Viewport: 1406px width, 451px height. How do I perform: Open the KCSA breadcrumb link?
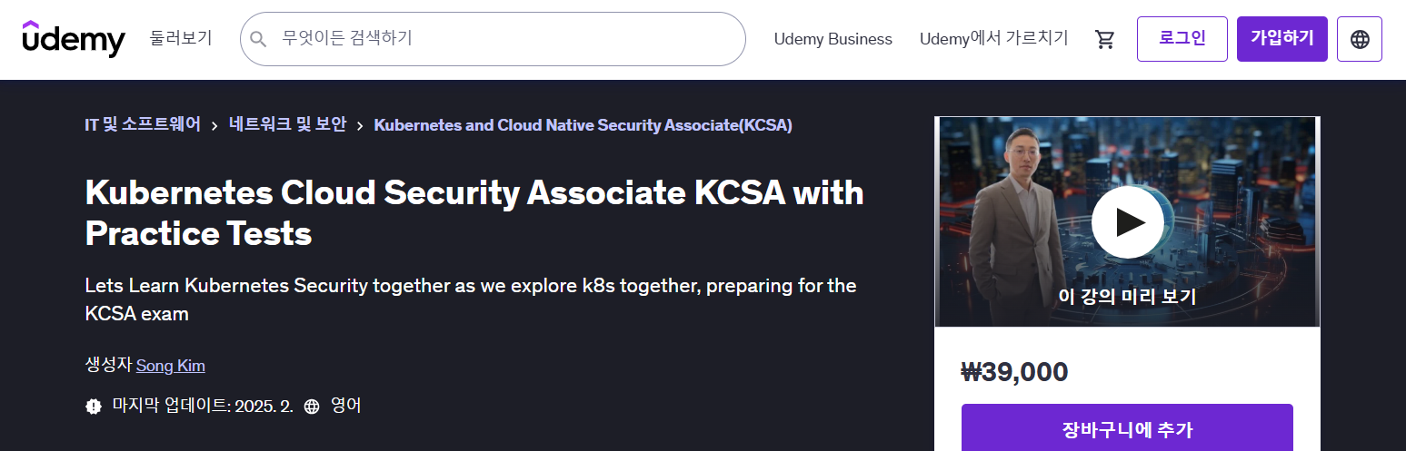(583, 125)
